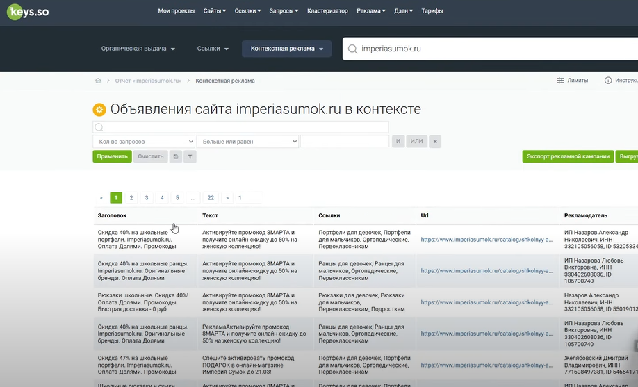Expand the Контекстная реклама dropdown
The height and width of the screenshot is (387, 638).
(287, 49)
